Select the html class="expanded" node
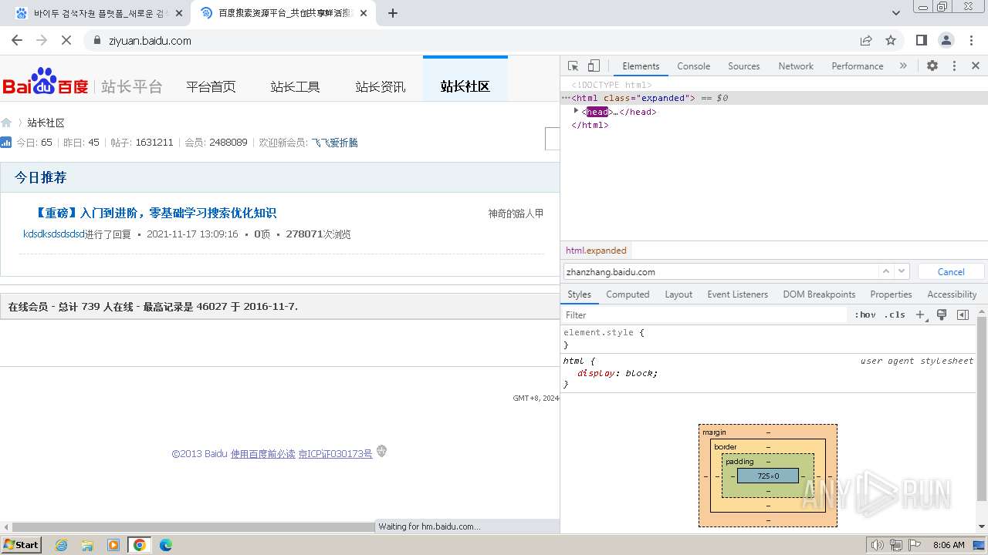Viewport: 988px width, 555px height. (x=774, y=98)
